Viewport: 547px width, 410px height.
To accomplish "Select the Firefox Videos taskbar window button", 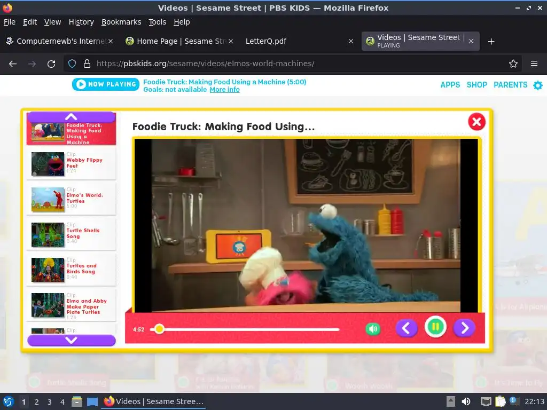I will 154,401.
